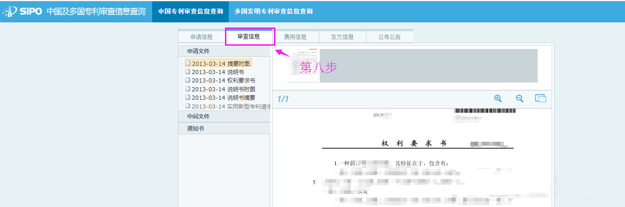Image resolution: width=625 pixels, height=207 pixels.
Task: Switch to 公布公告 tab
Action: (x=390, y=37)
